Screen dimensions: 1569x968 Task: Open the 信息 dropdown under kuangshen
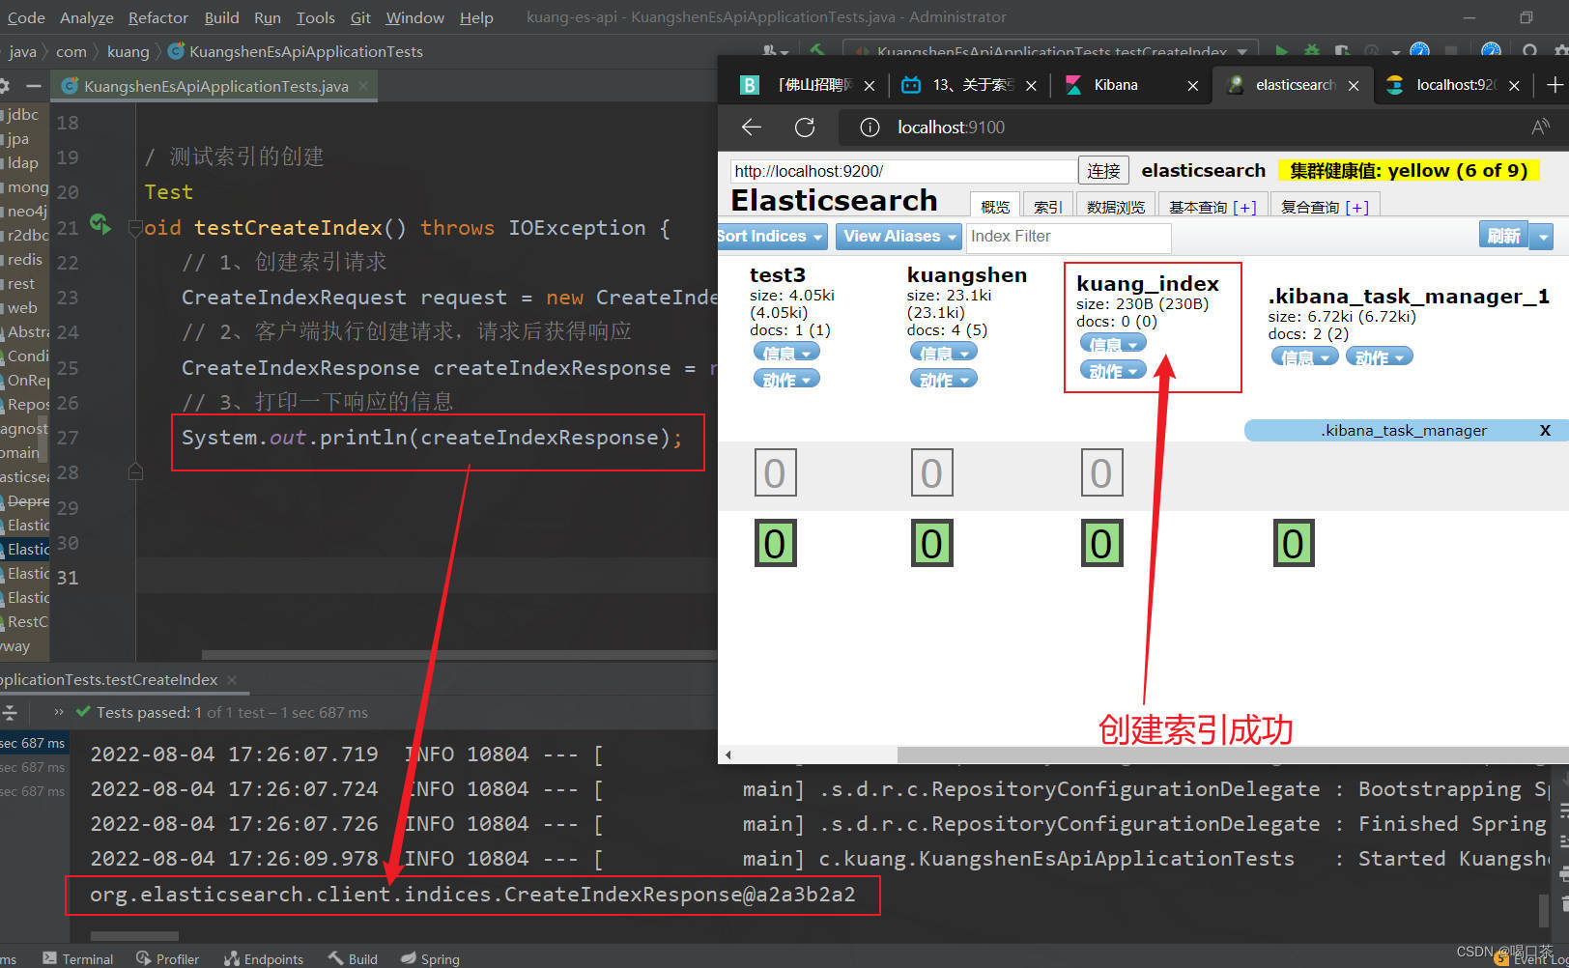[944, 353]
